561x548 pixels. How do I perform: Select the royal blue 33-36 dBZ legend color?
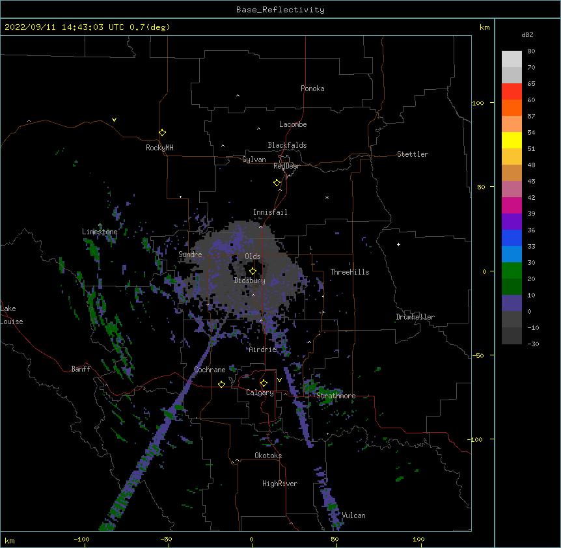pyautogui.click(x=512, y=238)
